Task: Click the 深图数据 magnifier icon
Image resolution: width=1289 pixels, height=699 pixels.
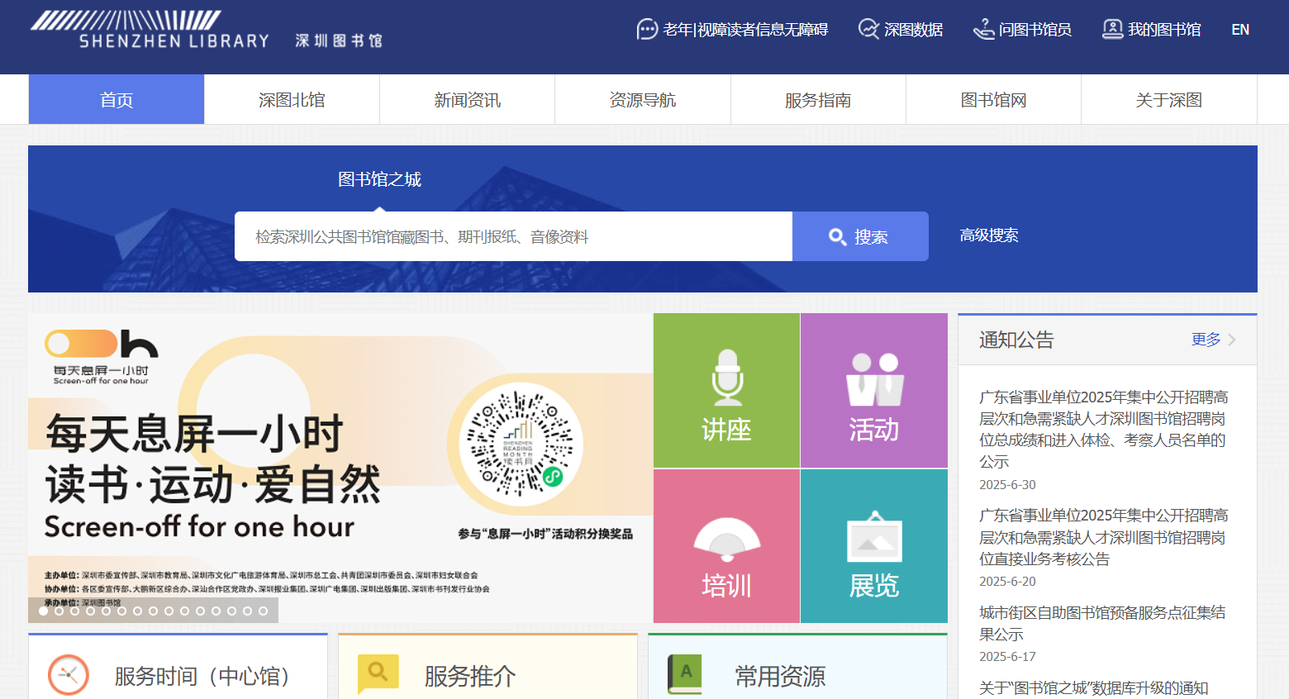Action: (868, 27)
